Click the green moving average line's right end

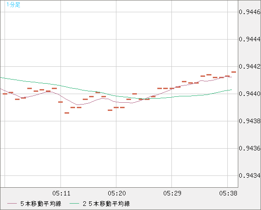coord(231,90)
